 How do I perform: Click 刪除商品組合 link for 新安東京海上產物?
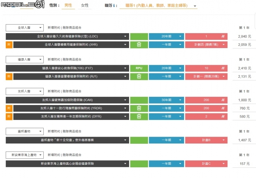(x=72, y=155)
